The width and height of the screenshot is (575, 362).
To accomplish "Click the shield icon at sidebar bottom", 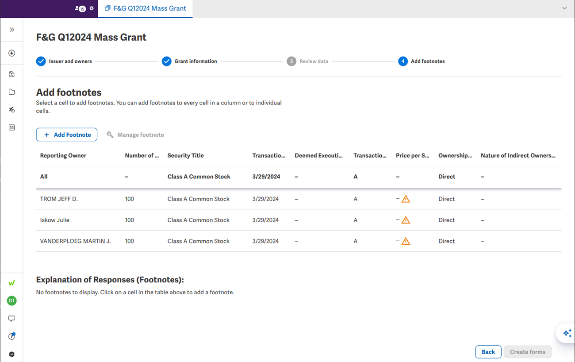I will click(12, 354).
